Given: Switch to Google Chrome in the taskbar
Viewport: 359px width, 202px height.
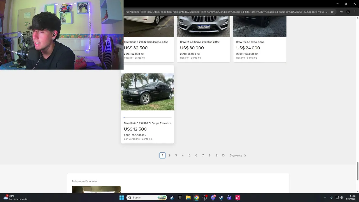Looking at the screenshot, I should (197, 198).
